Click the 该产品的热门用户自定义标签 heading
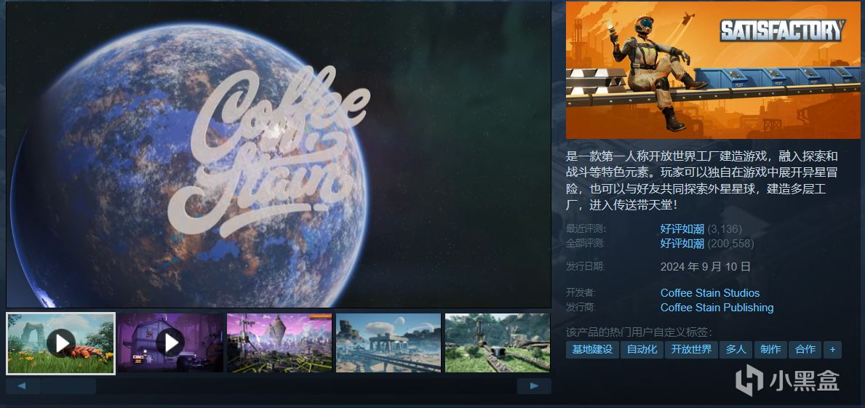865x408 pixels. point(639,332)
